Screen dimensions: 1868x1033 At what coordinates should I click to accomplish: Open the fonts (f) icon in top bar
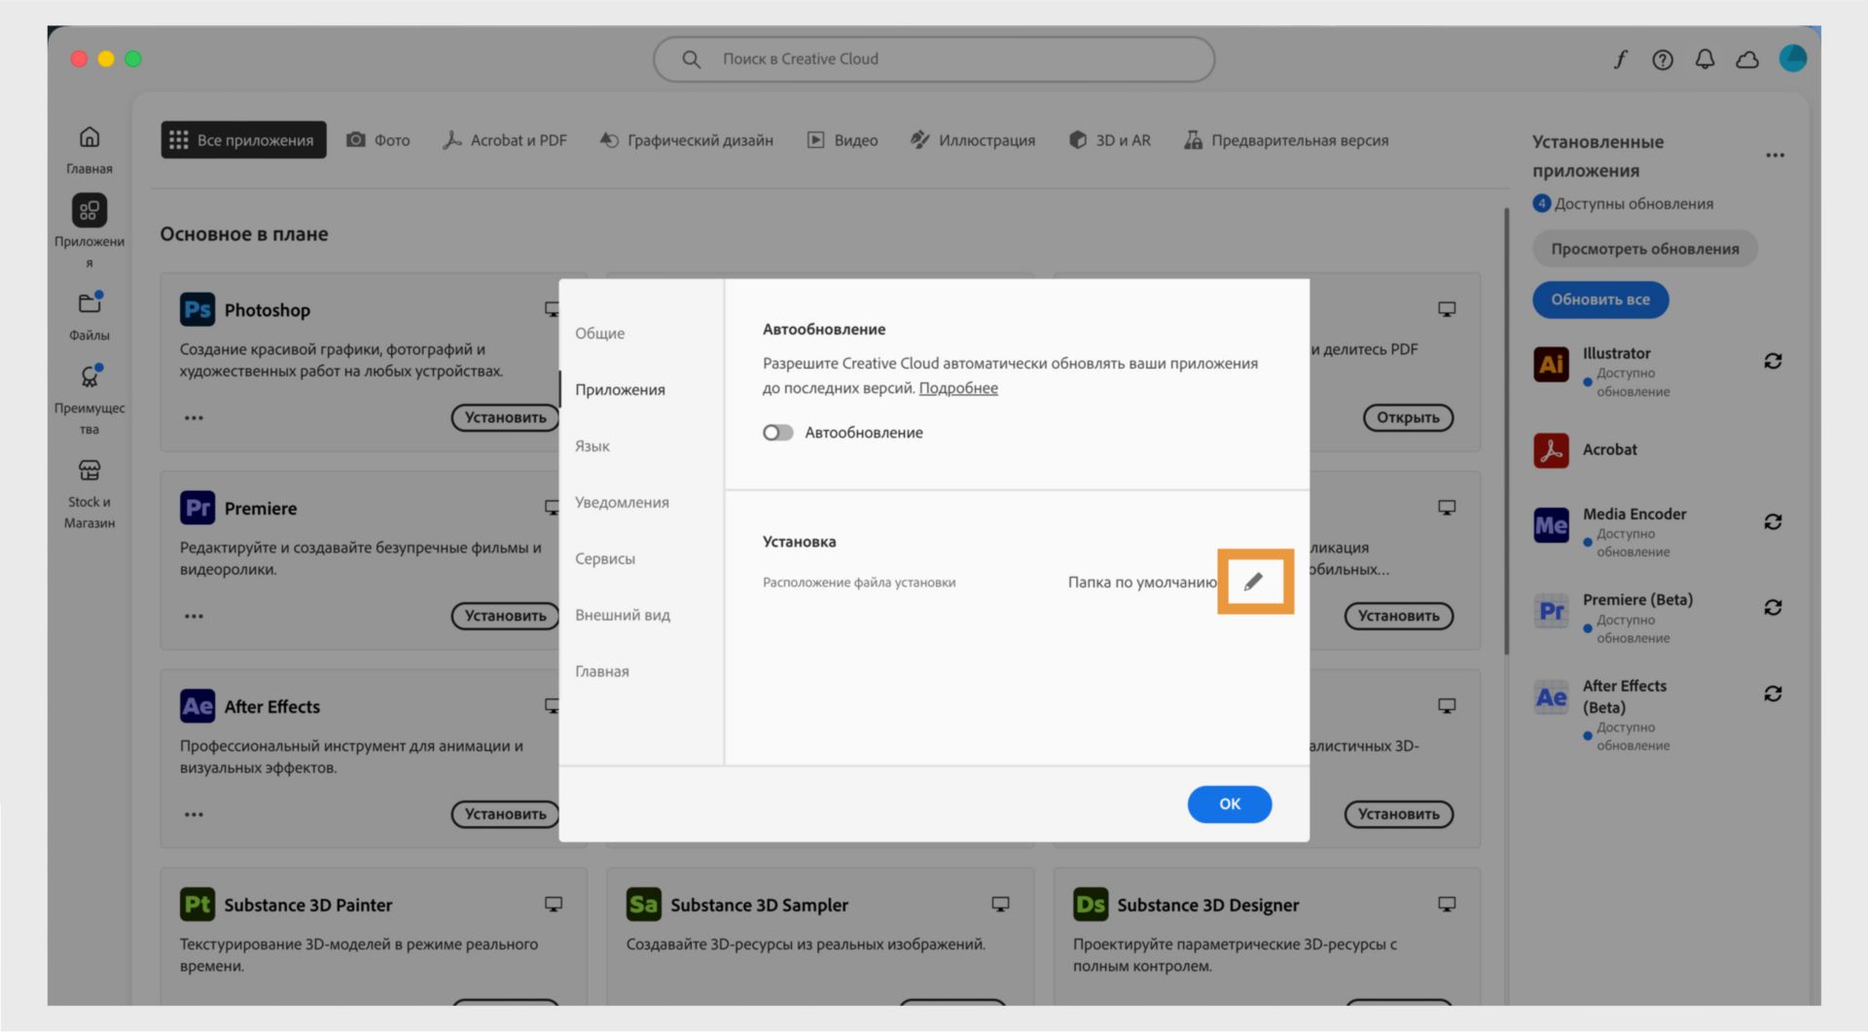(1620, 59)
